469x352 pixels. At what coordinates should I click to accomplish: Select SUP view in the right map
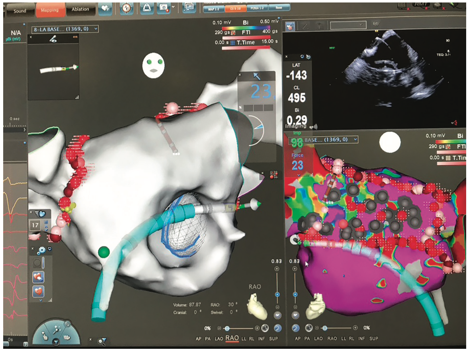click(x=374, y=339)
